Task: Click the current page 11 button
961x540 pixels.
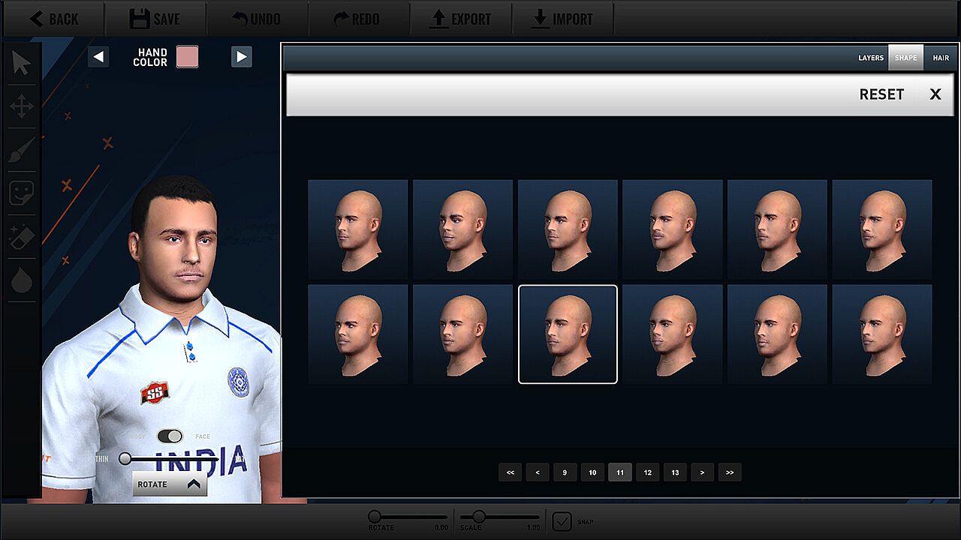Action: 620,472
